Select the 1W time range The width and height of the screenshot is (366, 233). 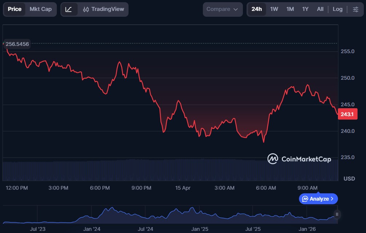(274, 9)
